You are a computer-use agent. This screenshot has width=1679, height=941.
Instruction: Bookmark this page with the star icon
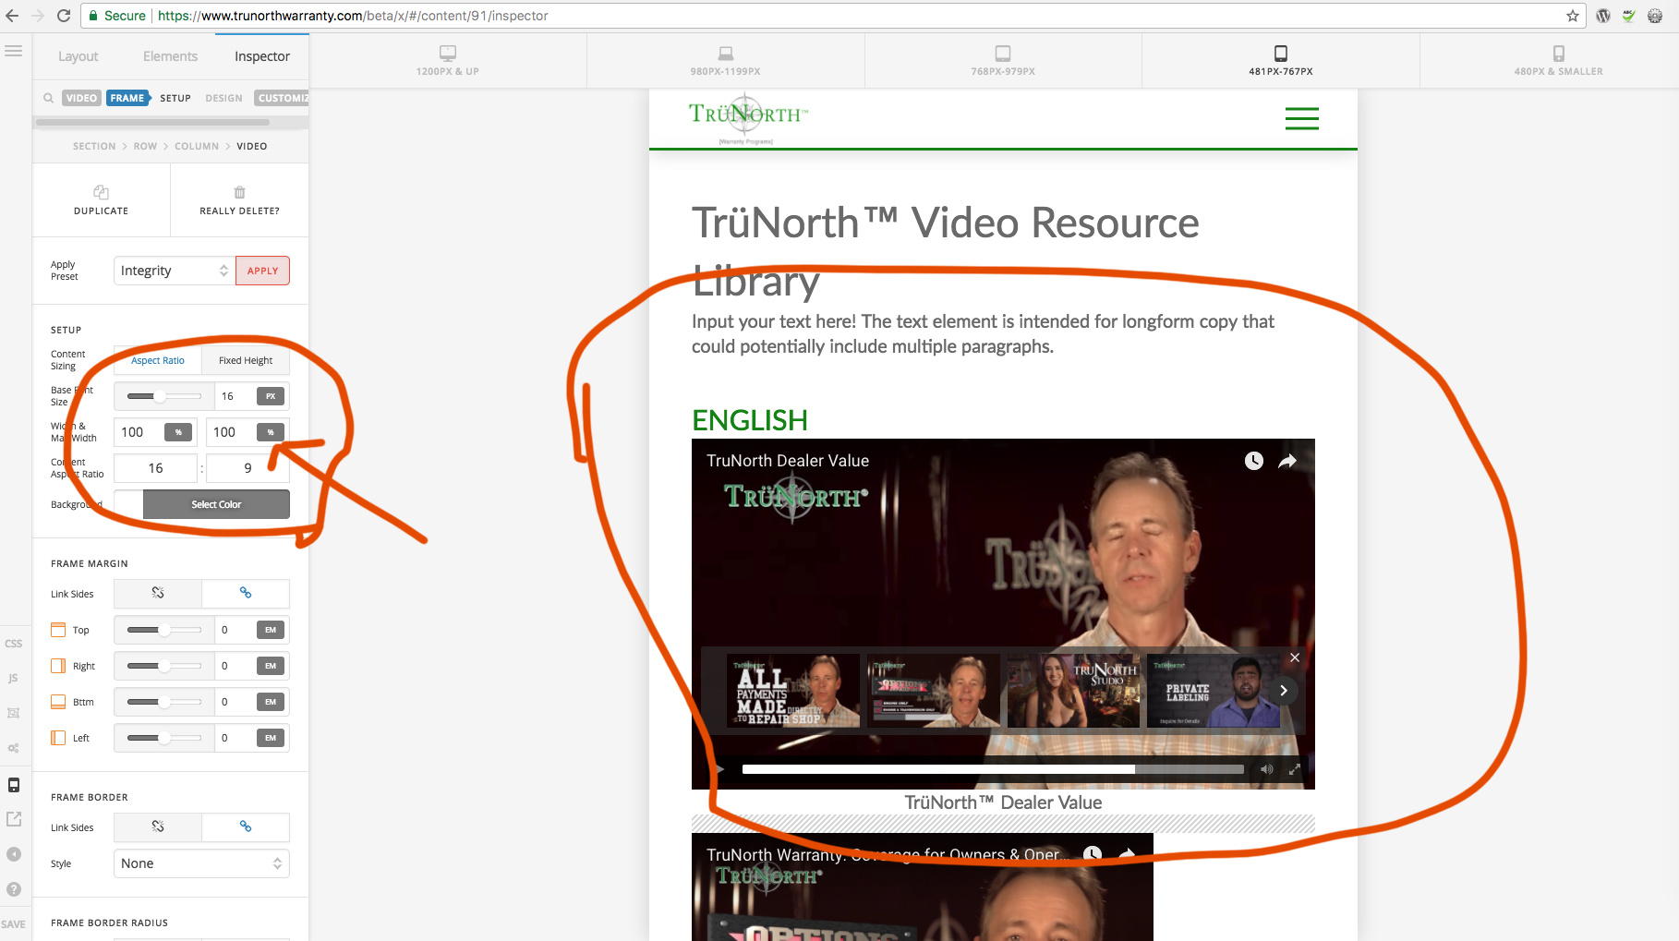(1573, 16)
